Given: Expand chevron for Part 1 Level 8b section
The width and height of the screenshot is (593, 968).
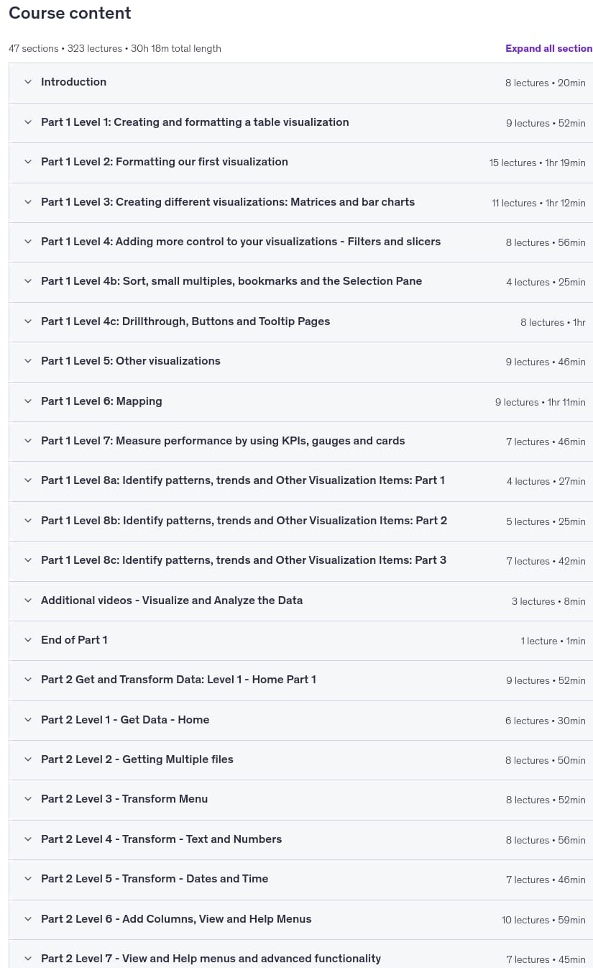Looking at the screenshot, I should (x=28, y=521).
